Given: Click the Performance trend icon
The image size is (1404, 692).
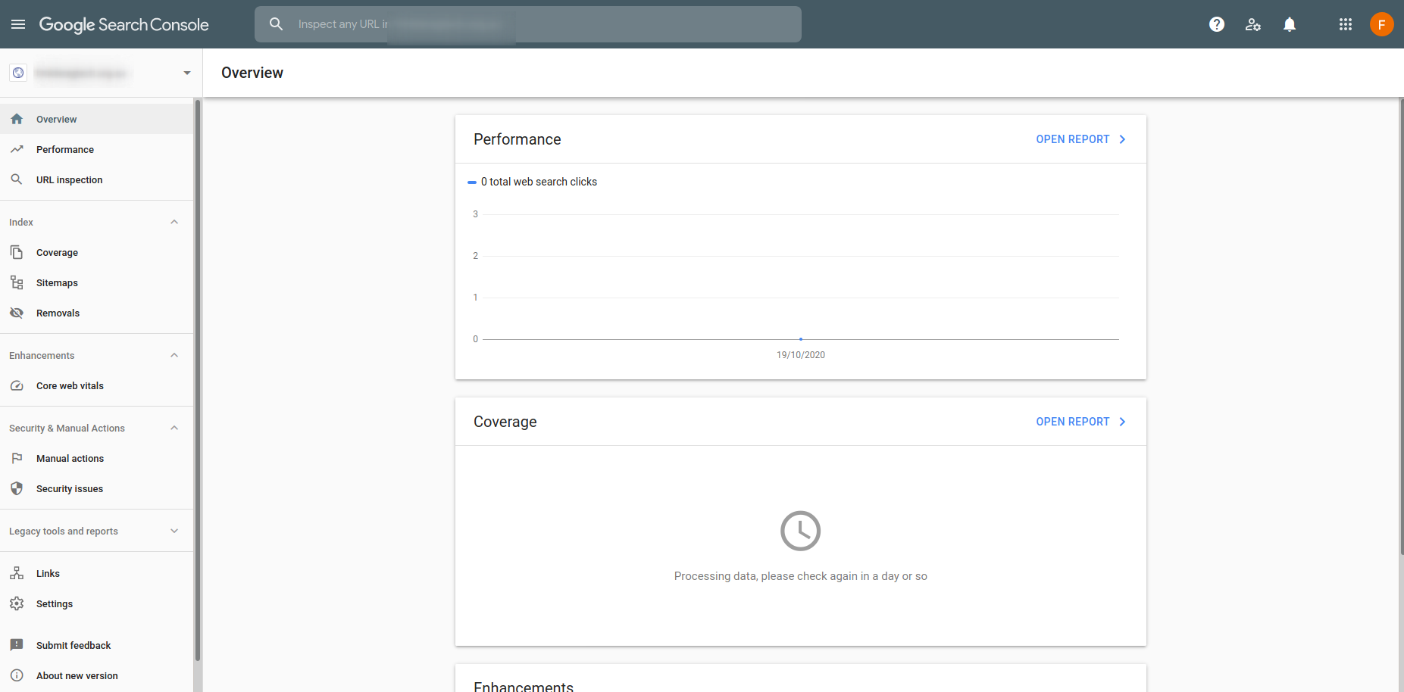Looking at the screenshot, I should 17,149.
